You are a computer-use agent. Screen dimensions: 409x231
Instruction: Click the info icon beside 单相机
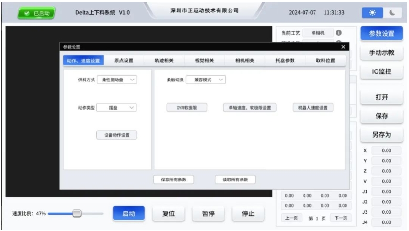click(x=338, y=33)
